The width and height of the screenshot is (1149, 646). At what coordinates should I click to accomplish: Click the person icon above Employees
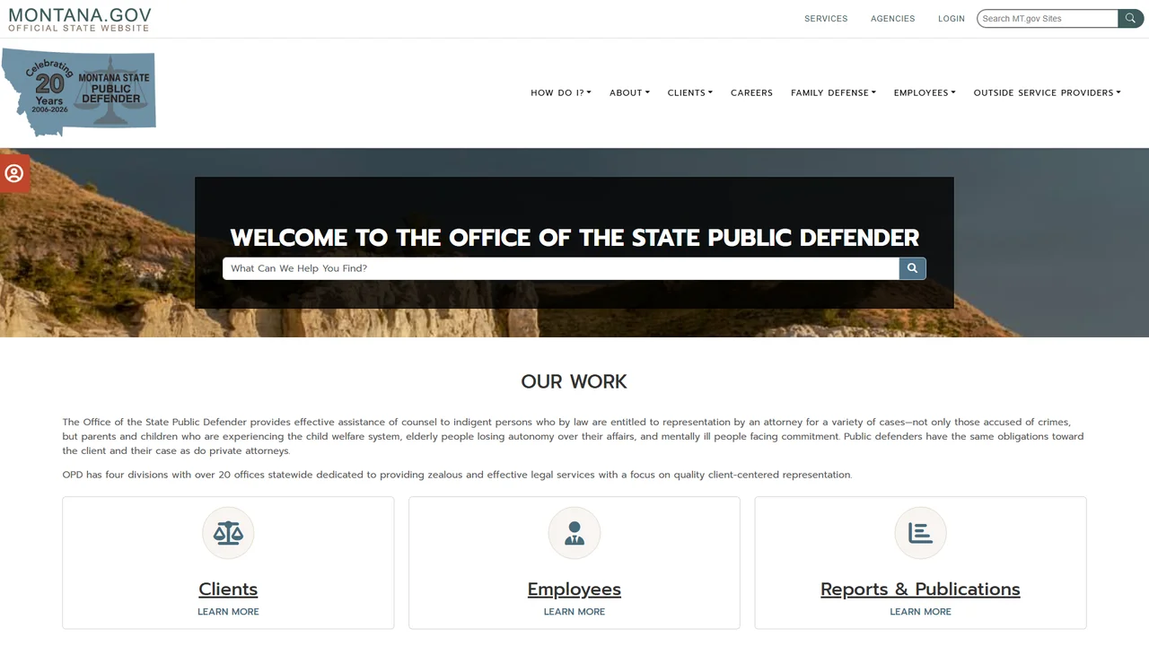[574, 533]
